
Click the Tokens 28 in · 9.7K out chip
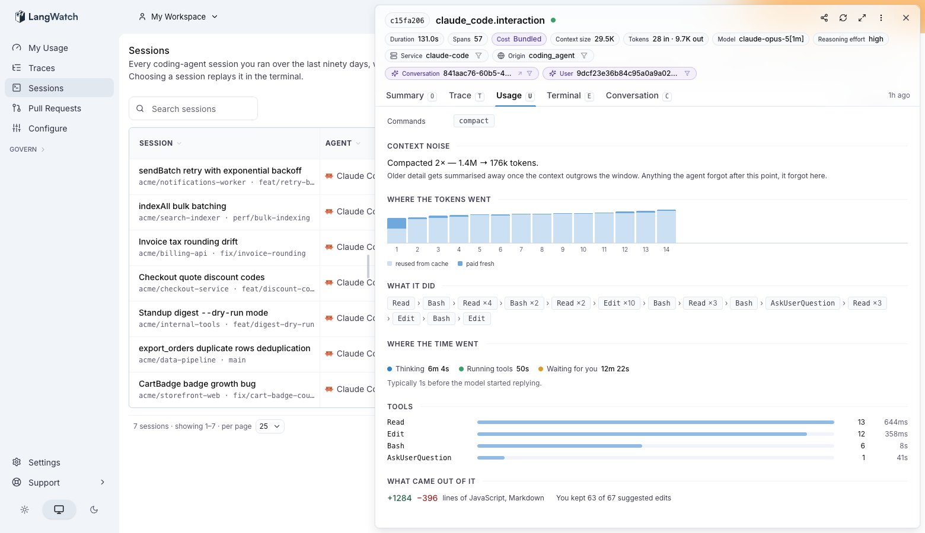click(x=666, y=39)
